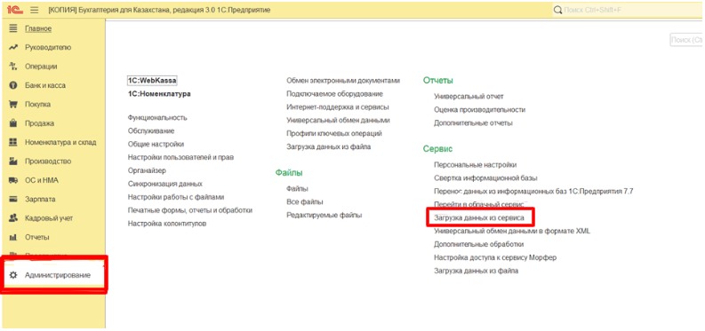Open 1C:WebKassa link
This screenshot has width=705, height=331.
pos(152,80)
